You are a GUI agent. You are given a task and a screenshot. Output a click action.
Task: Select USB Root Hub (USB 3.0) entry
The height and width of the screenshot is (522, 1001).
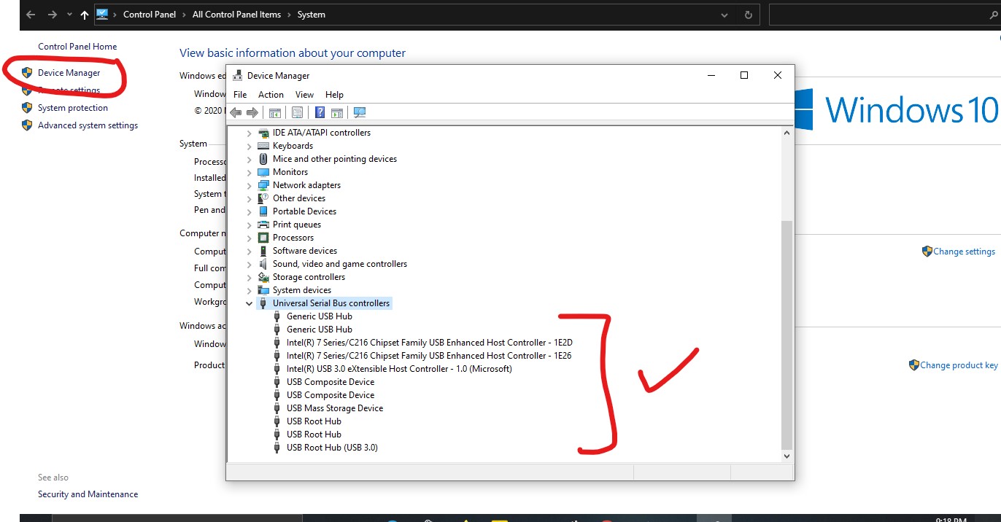(x=332, y=448)
